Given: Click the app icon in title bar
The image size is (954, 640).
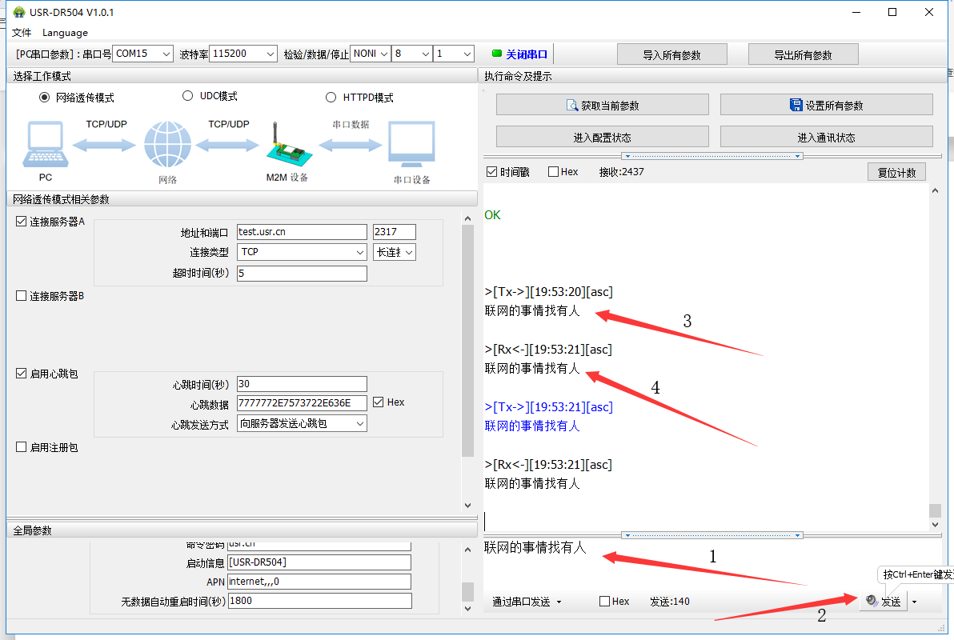Looking at the screenshot, I should tap(17, 12).
